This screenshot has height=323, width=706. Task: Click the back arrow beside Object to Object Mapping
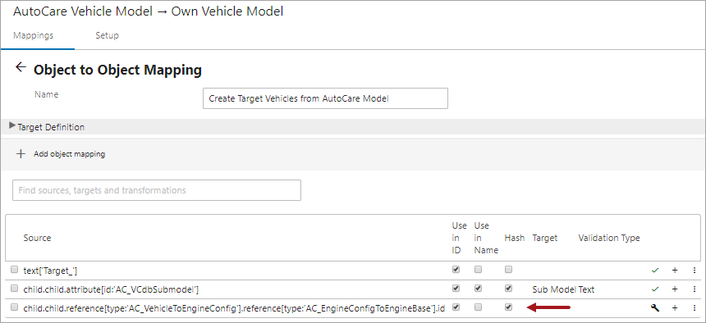click(21, 67)
